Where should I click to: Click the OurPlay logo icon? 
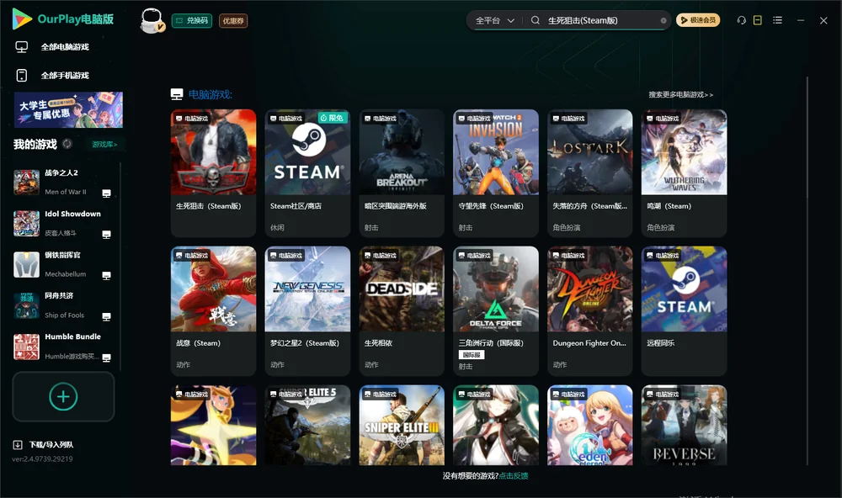click(22, 19)
